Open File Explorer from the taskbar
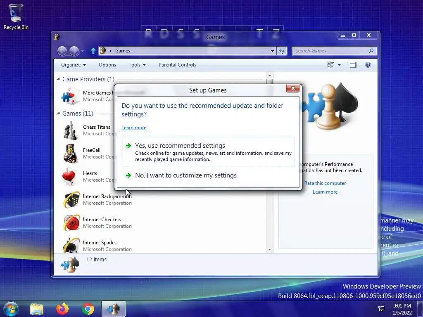The image size is (423, 317). click(37, 309)
